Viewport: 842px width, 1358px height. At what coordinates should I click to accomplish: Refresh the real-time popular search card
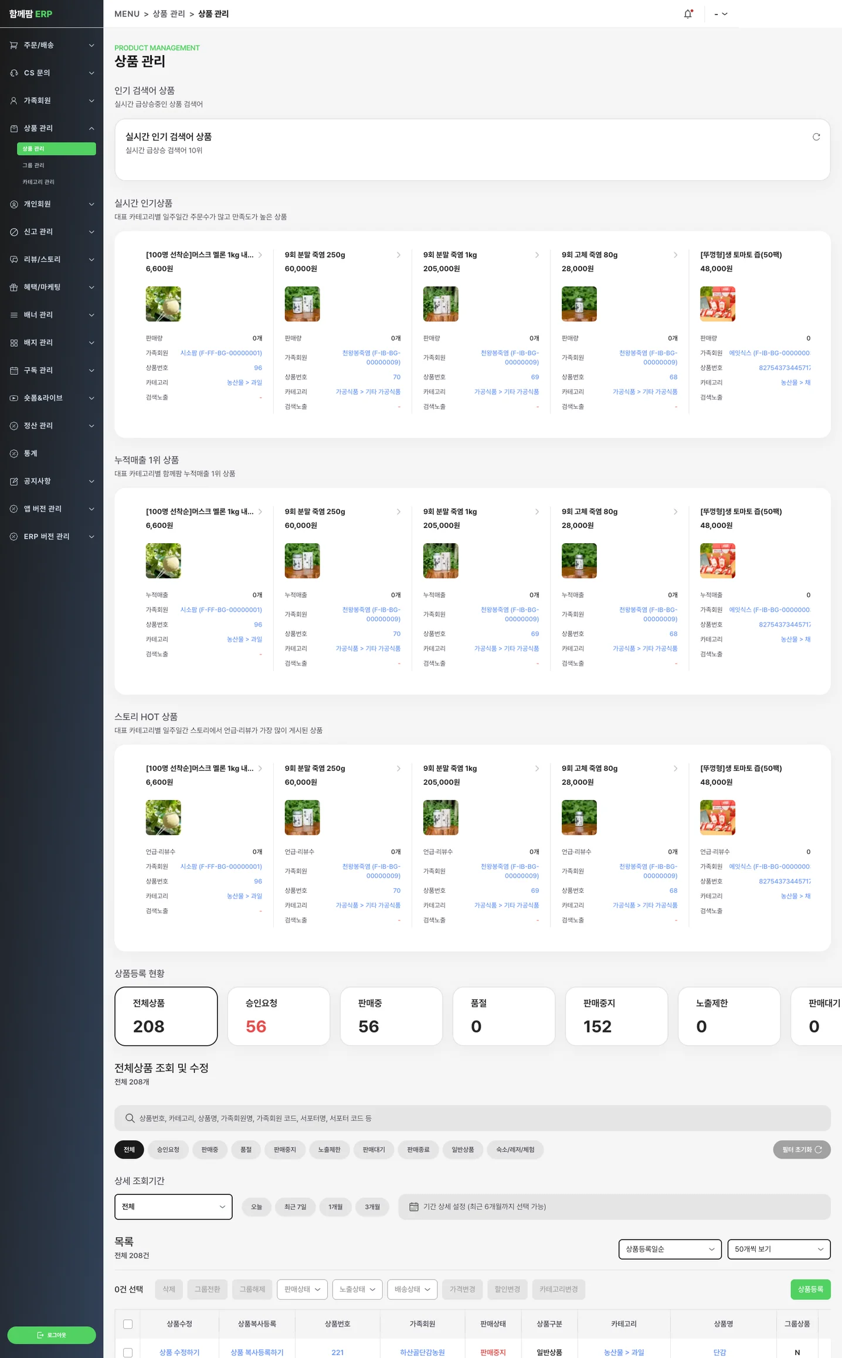click(x=816, y=137)
